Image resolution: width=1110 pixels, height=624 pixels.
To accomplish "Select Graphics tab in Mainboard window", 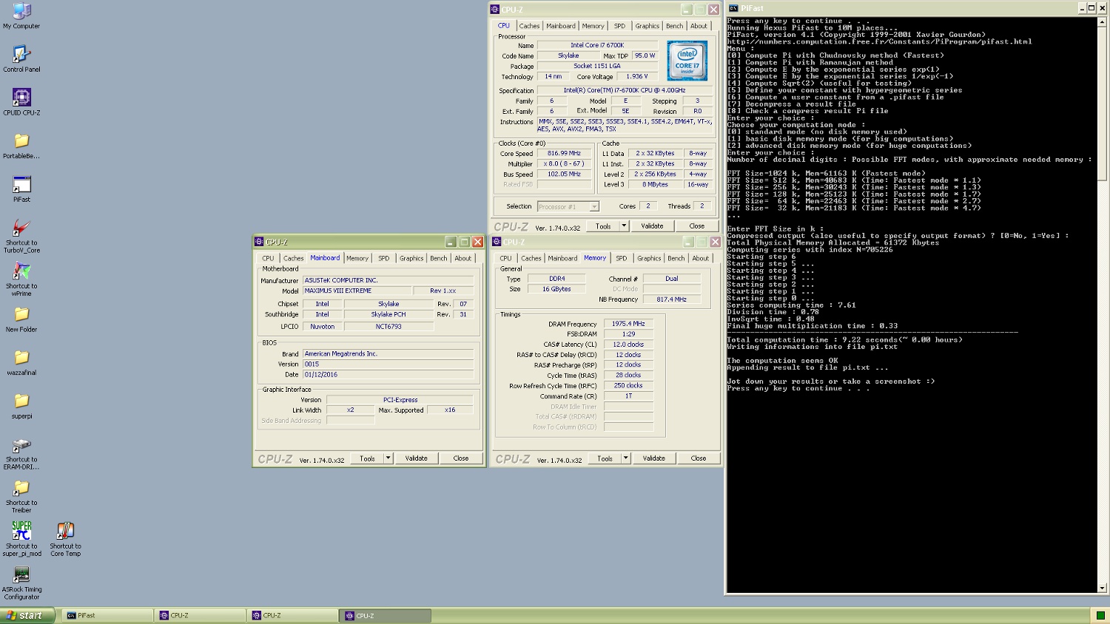I will pyautogui.click(x=411, y=258).
